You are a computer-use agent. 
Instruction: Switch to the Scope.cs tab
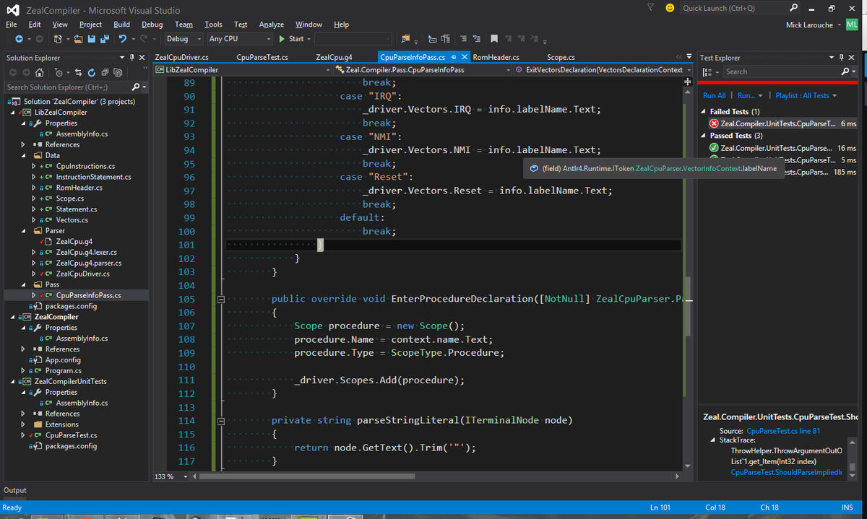(561, 57)
